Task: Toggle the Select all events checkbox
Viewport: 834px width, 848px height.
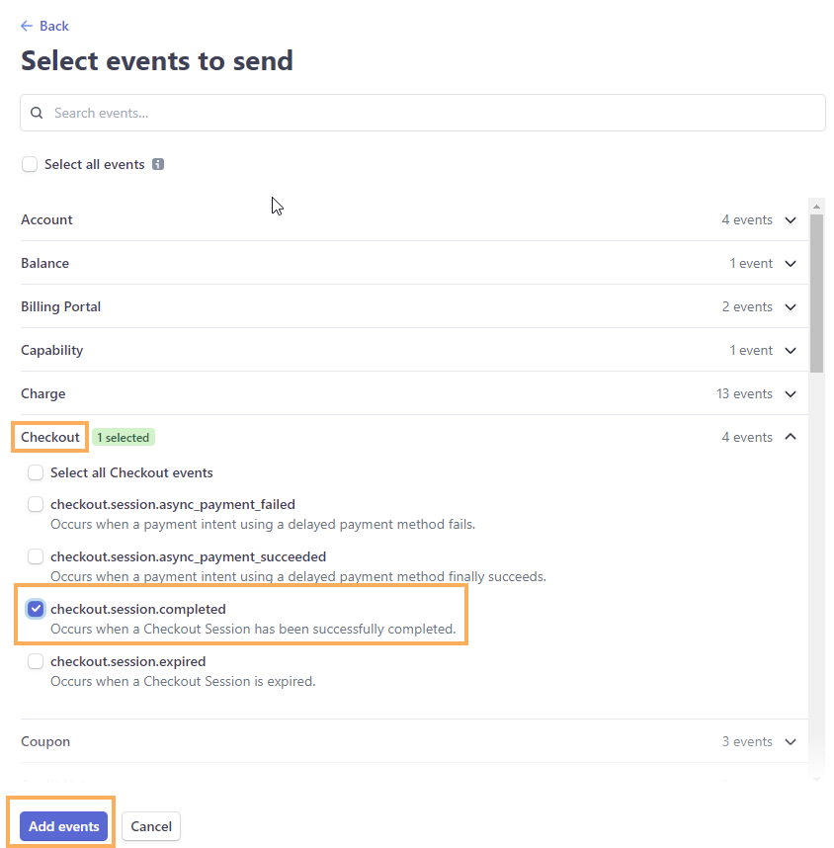Action: (30, 164)
